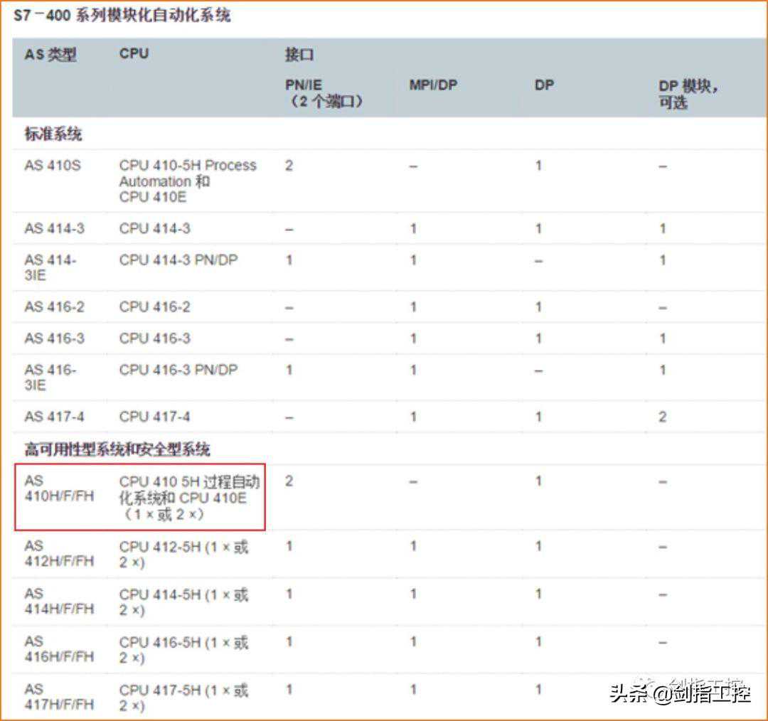Screen dimensions: 768x721
Task: Click the AS 416-2 row label
Action: click(x=54, y=307)
